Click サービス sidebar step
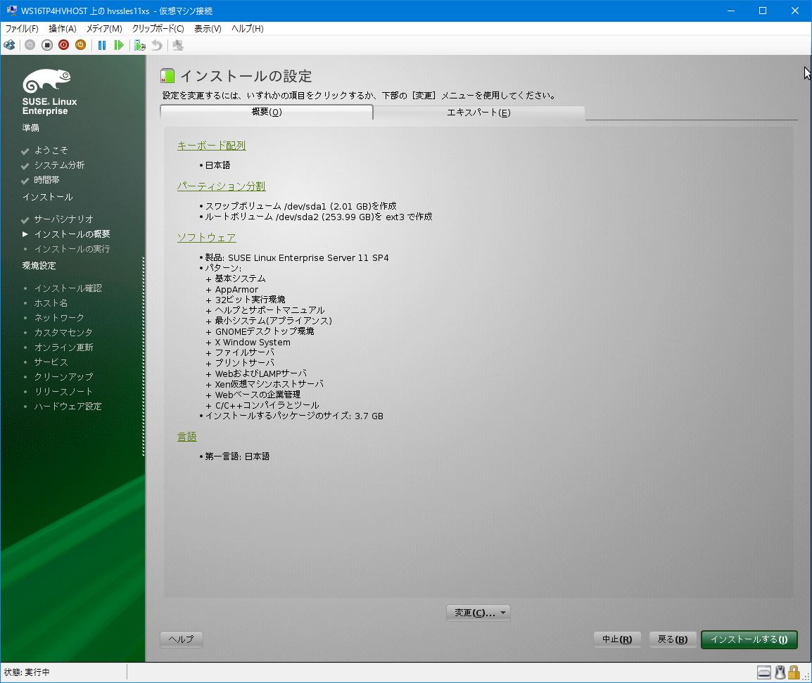 pos(51,362)
